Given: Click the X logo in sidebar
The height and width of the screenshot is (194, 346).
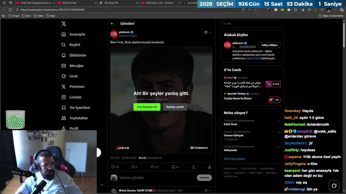Looking at the screenshot, I should pyautogui.click(x=64, y=24).
